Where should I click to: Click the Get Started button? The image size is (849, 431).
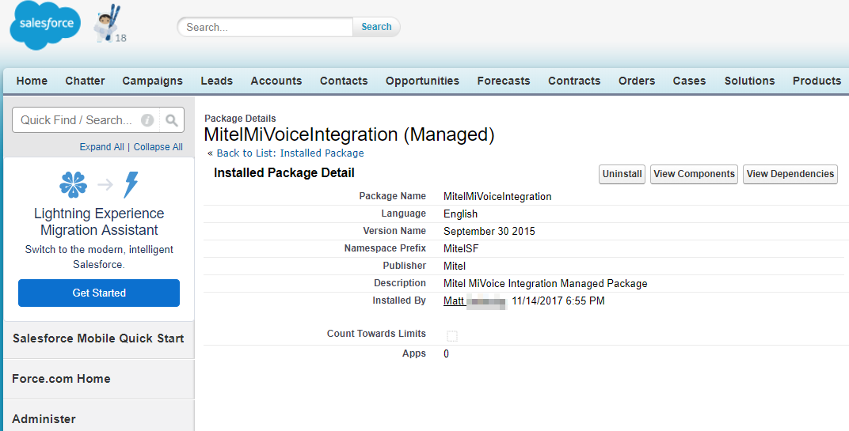click(99, 293)
